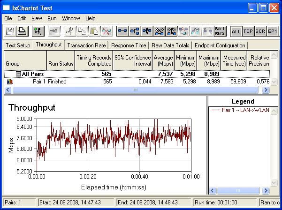
Task: Toggle the SCR filter button
Action: click(x=260, y=31)
